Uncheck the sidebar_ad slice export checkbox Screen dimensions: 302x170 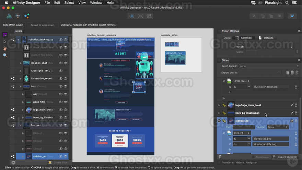click(x=292, y=121)
